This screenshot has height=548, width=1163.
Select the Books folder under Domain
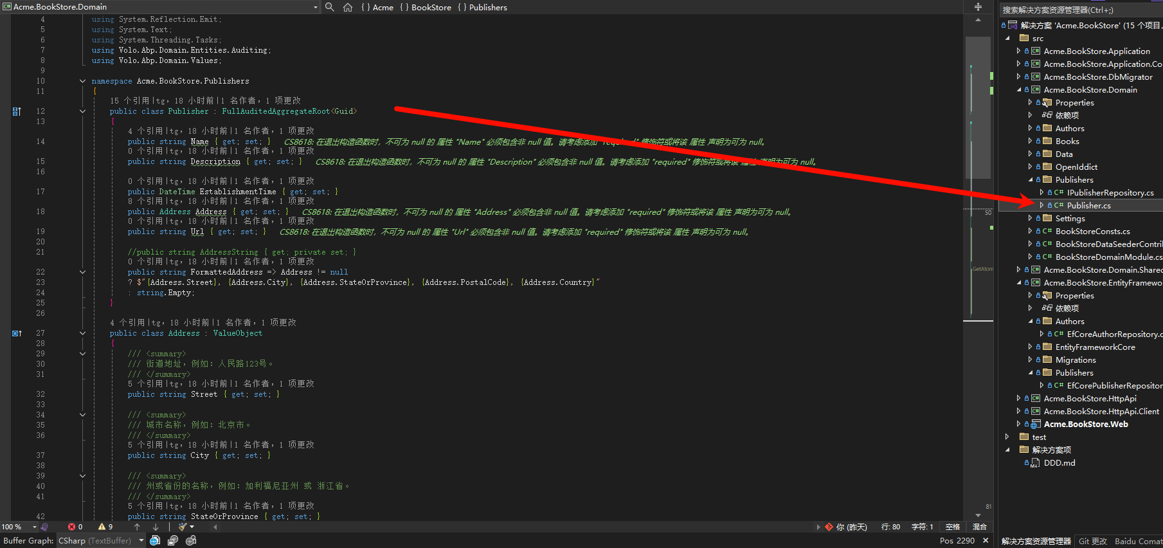[x=1067, y=141]
